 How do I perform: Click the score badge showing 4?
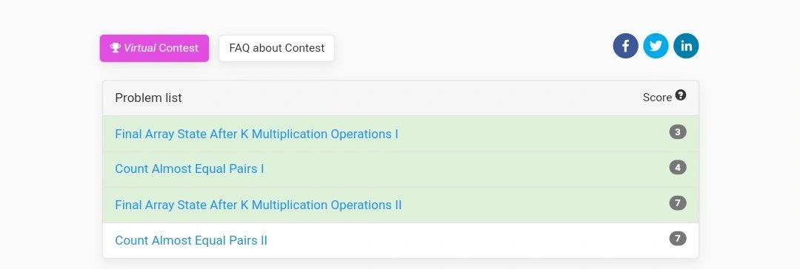coord(678,167)
